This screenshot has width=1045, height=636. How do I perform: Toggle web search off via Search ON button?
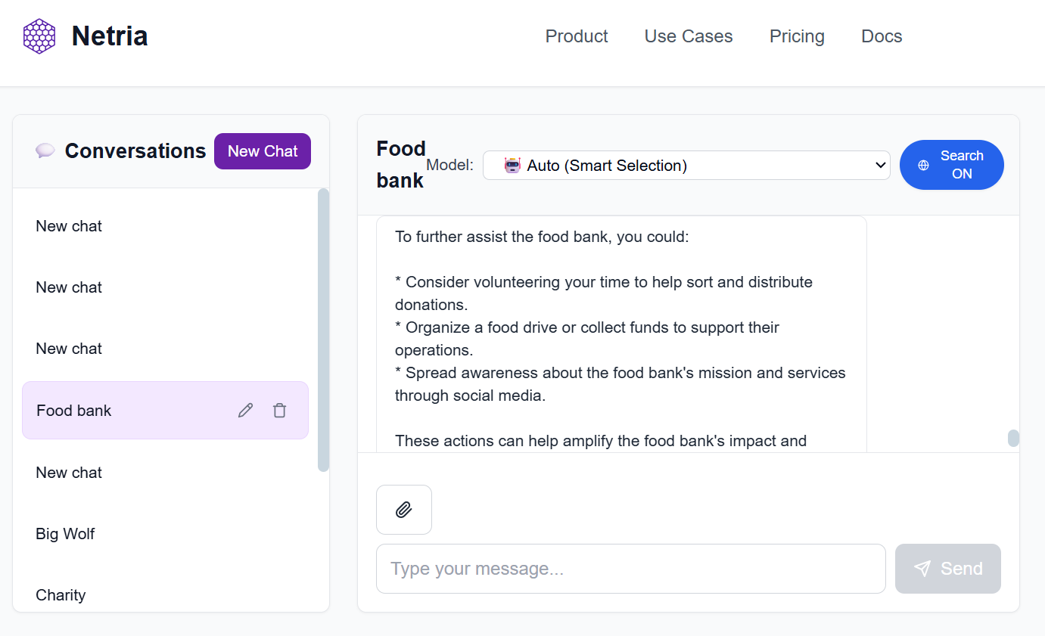(952, 165)
